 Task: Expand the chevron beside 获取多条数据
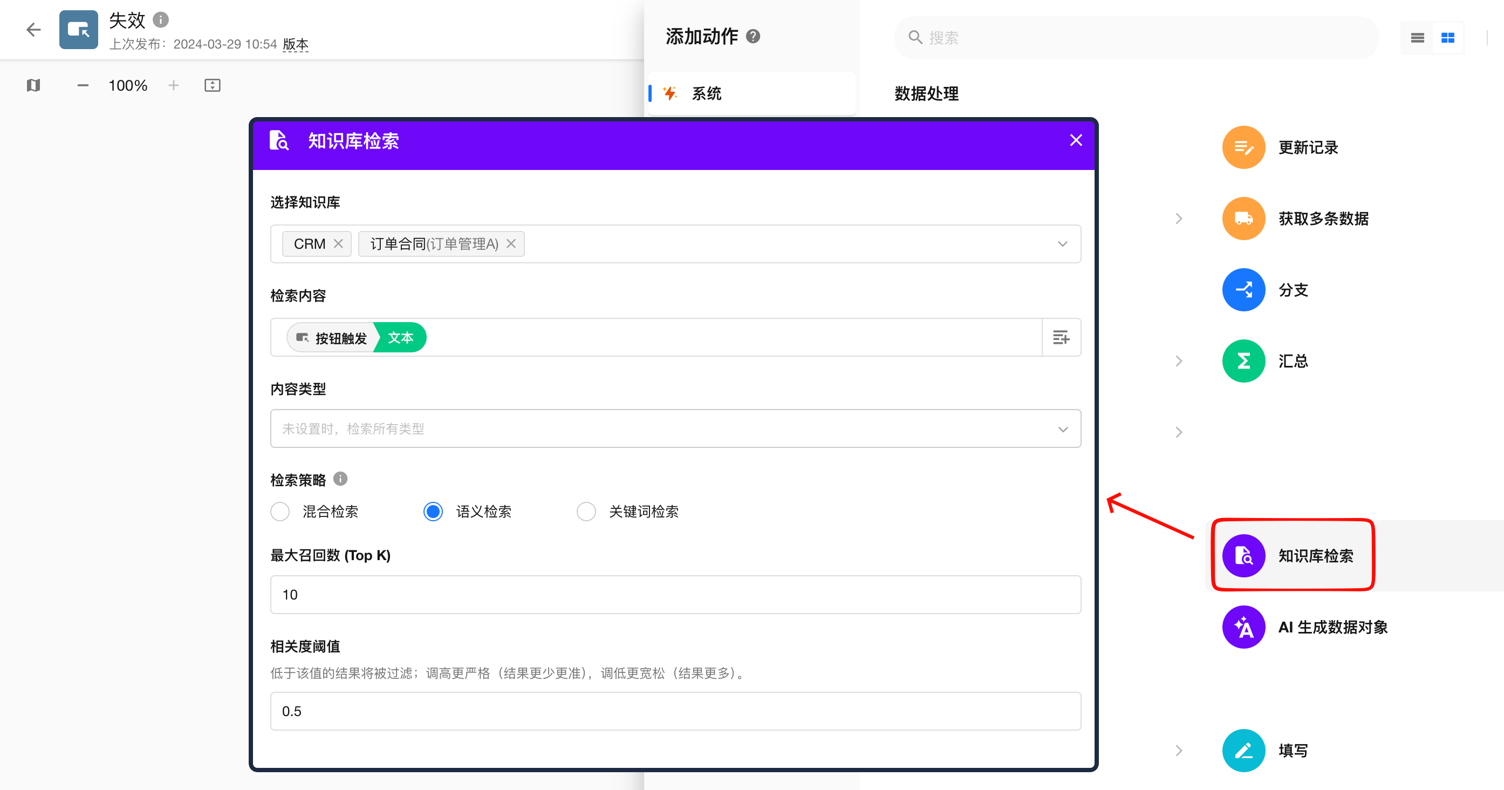point(1179,219)
